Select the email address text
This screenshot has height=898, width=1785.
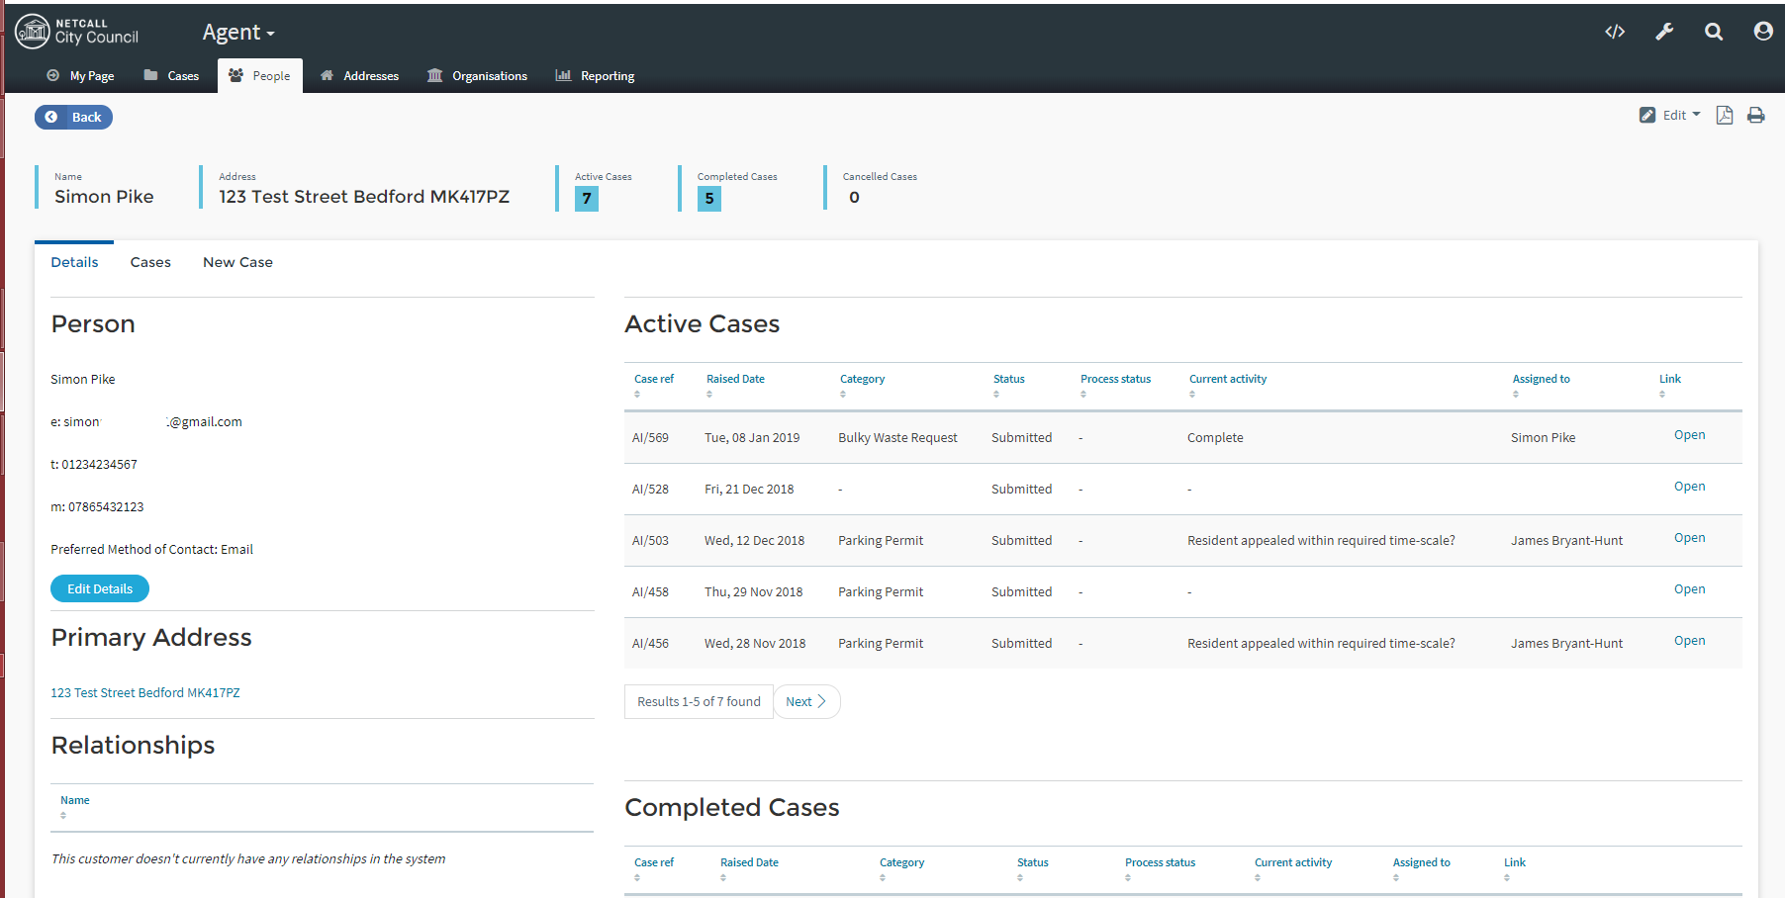(x=146, y=422)
